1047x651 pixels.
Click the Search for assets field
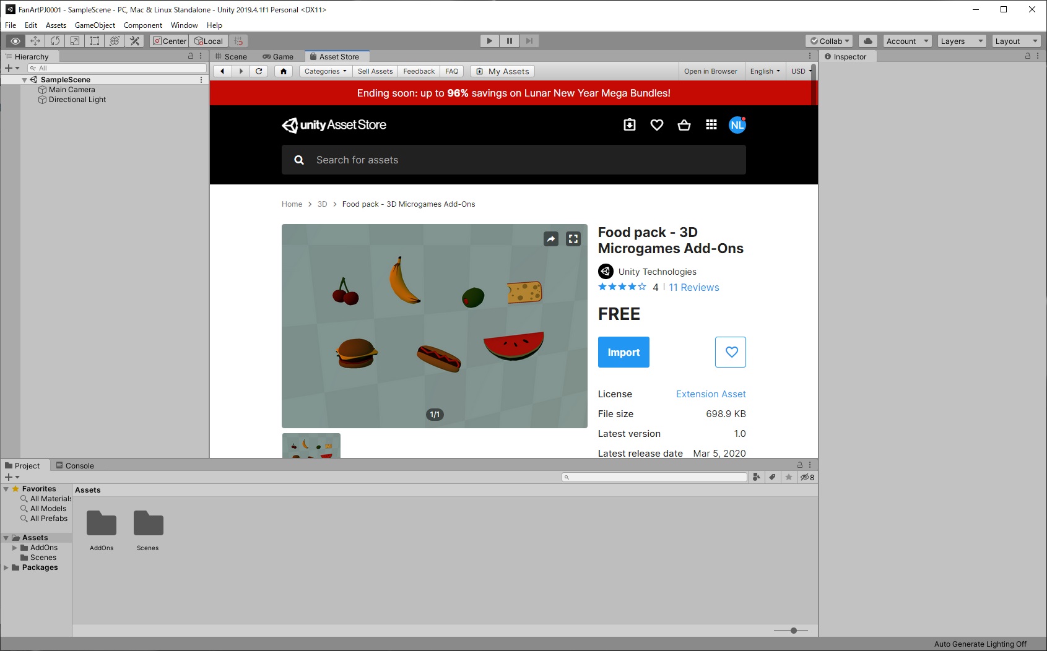pyautogui.click(x=514, y=160)
